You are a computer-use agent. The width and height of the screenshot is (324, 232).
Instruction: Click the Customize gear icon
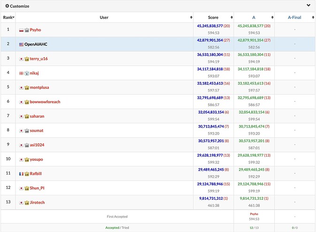[7, 6]
